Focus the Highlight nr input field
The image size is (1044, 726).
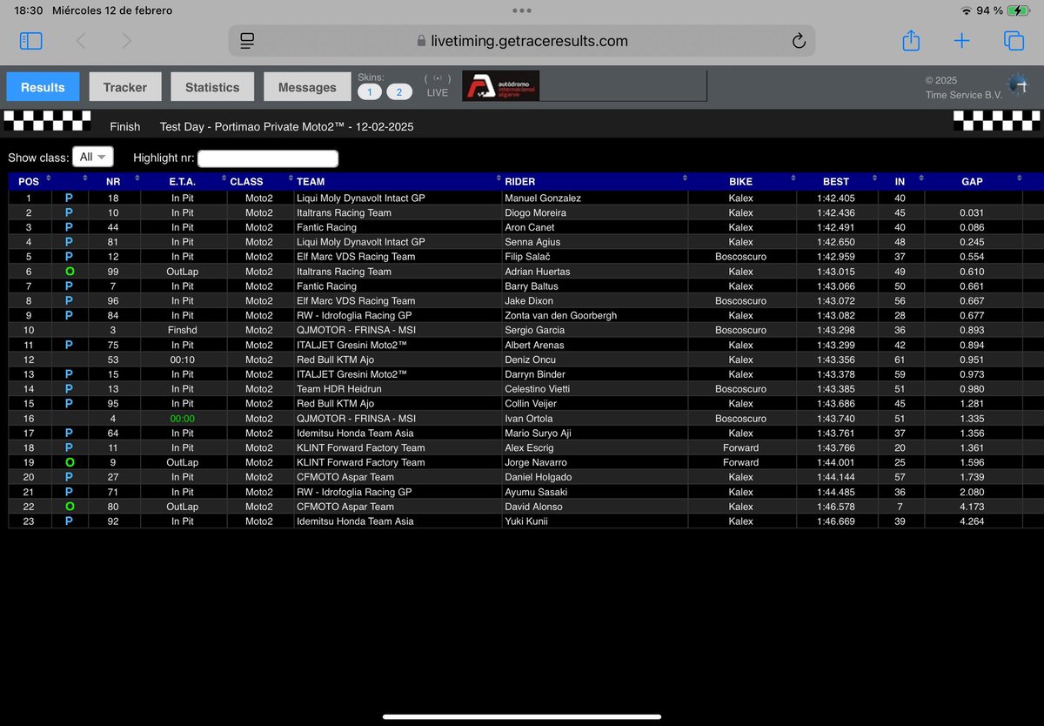click(x=268, y=158)
